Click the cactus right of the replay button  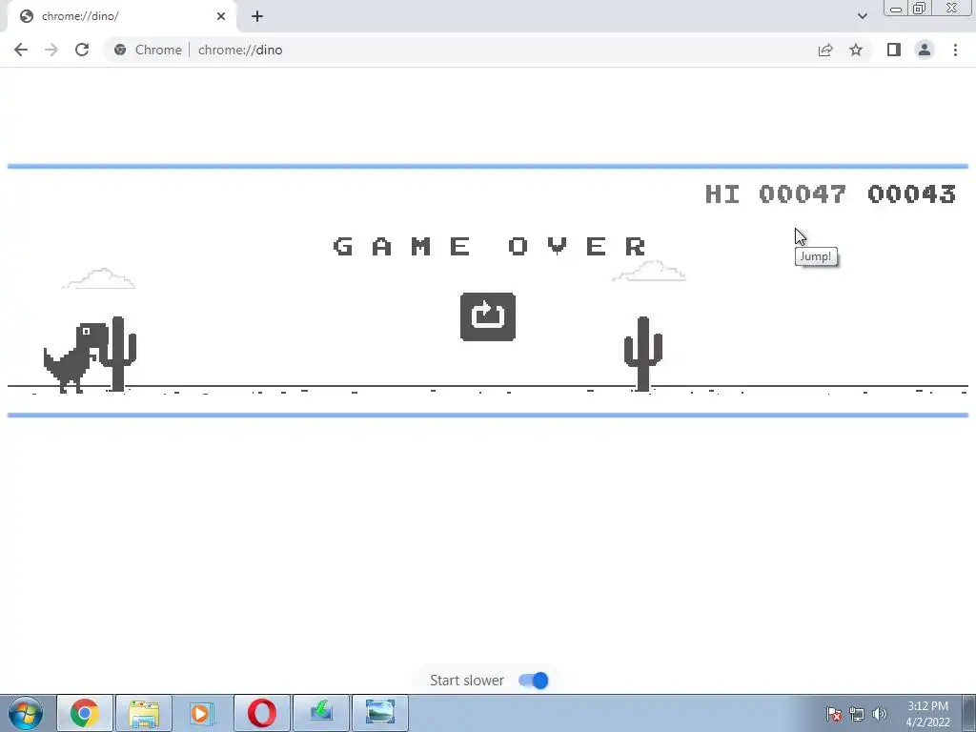click(x=643, y=354)
